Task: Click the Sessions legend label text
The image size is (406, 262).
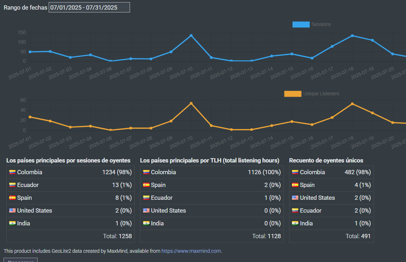Action: [321, 25]
